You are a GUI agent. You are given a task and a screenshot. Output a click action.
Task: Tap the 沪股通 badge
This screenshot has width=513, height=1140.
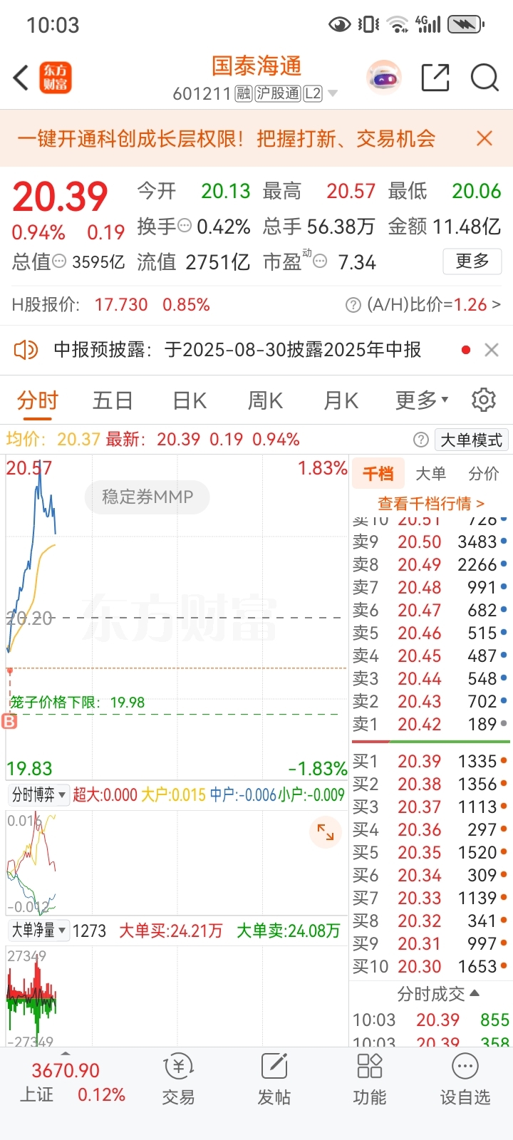(x=278, y=93)
